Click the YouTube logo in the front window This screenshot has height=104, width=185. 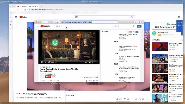45,26
